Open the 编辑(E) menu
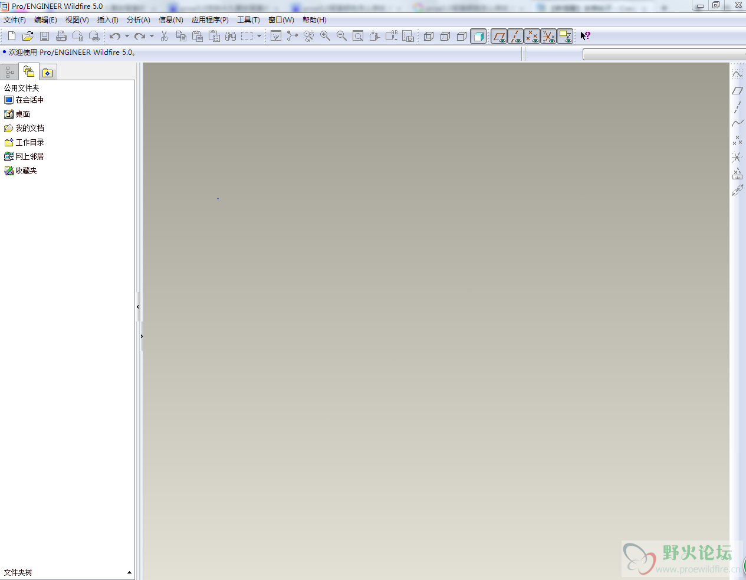The height and width of the screenshot is (580, 746). pyautogui.click(x=45, y=20)
